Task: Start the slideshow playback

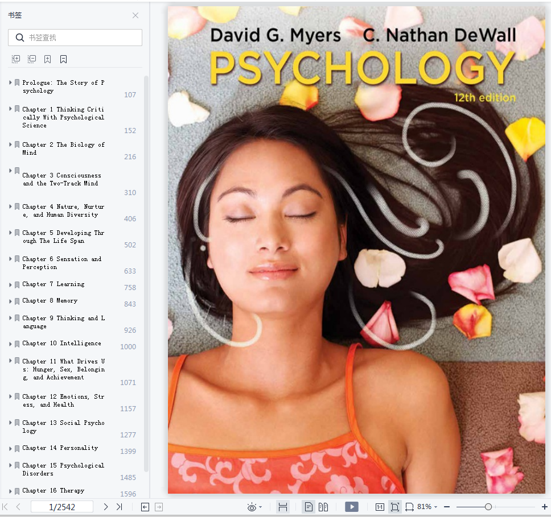Action: [352, 507]
